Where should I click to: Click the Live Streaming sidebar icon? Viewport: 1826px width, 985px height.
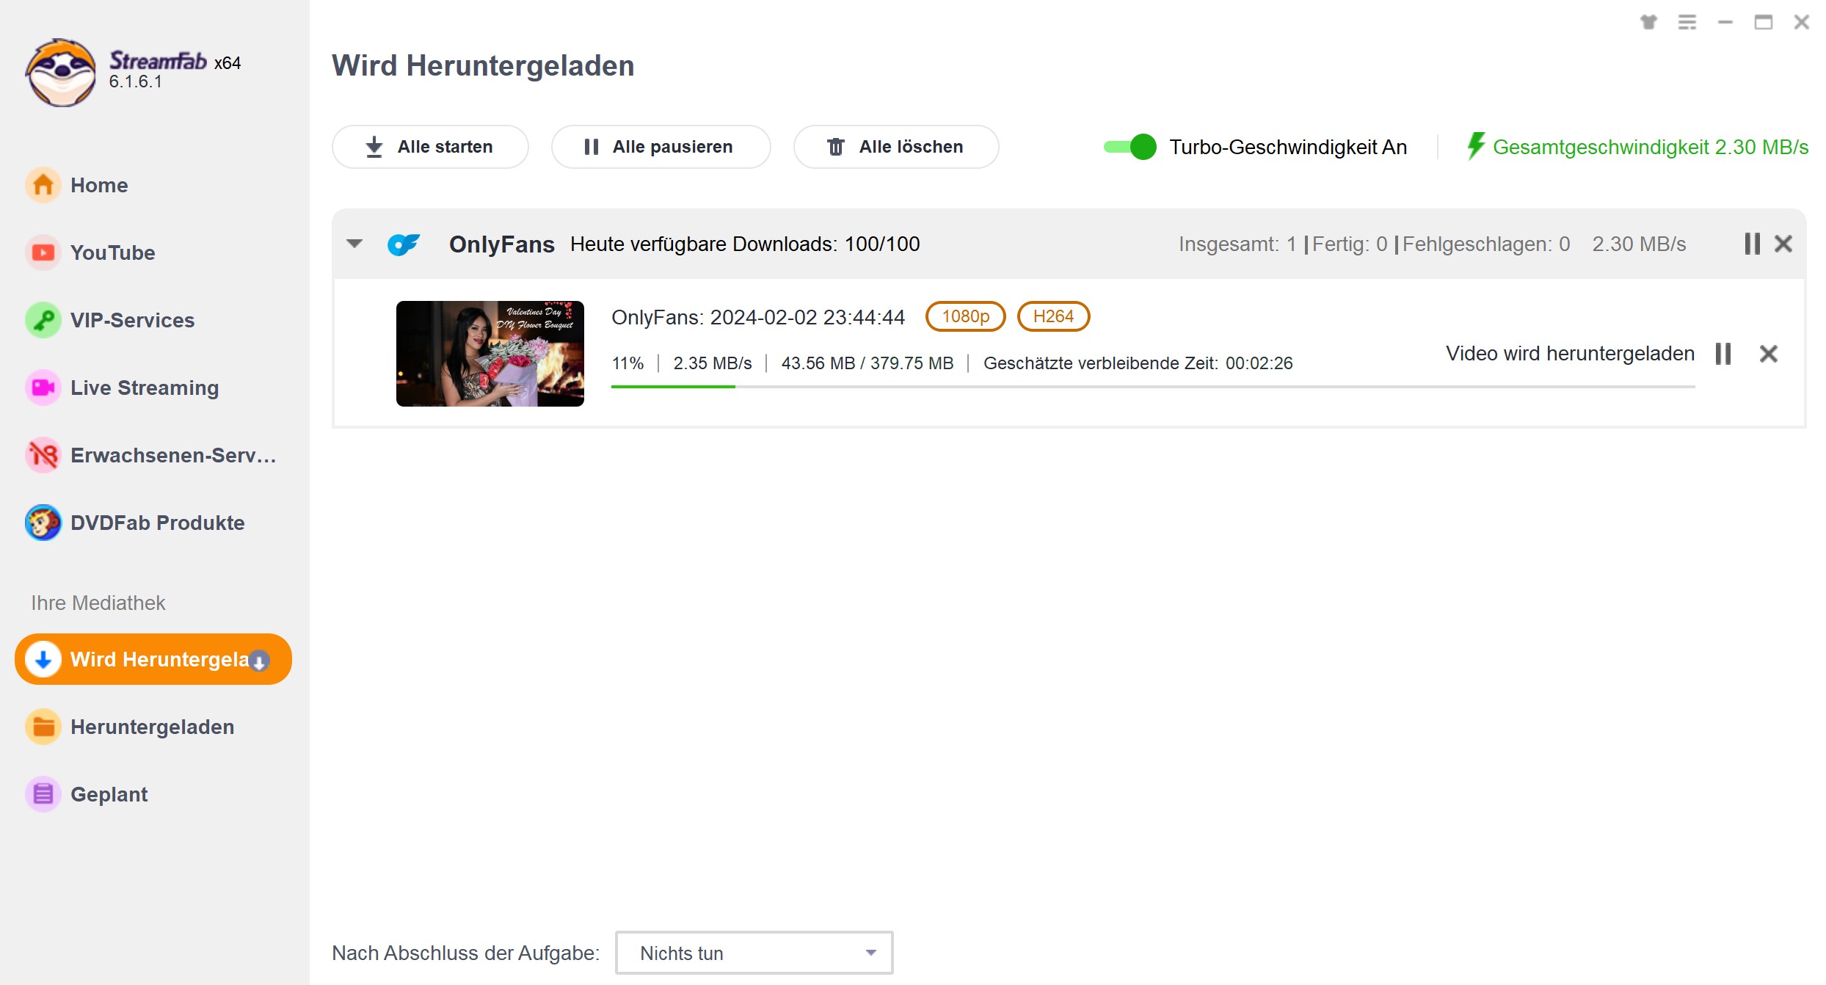43,387
